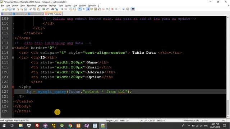Click the UTF-8 encoding status entry
This screenshot has width=230, height=129.
(x=204, y=121)
